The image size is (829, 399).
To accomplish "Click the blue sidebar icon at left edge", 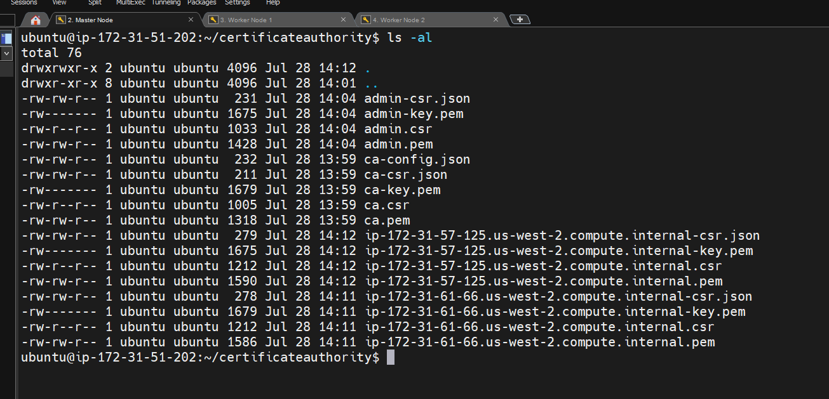I will pos(6,38).
